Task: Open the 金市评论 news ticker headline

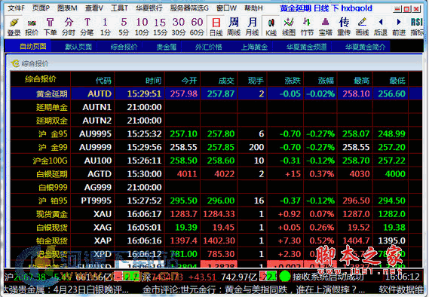Action: [253, 289]
